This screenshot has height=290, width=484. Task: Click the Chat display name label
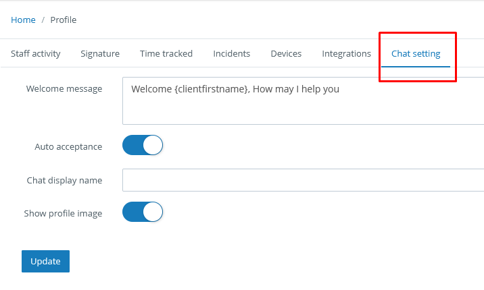pyautogui.click(x=64, y=180)
